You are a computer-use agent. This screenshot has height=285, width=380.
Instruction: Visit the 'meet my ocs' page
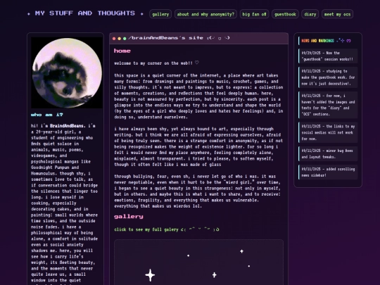click(337, 14)
